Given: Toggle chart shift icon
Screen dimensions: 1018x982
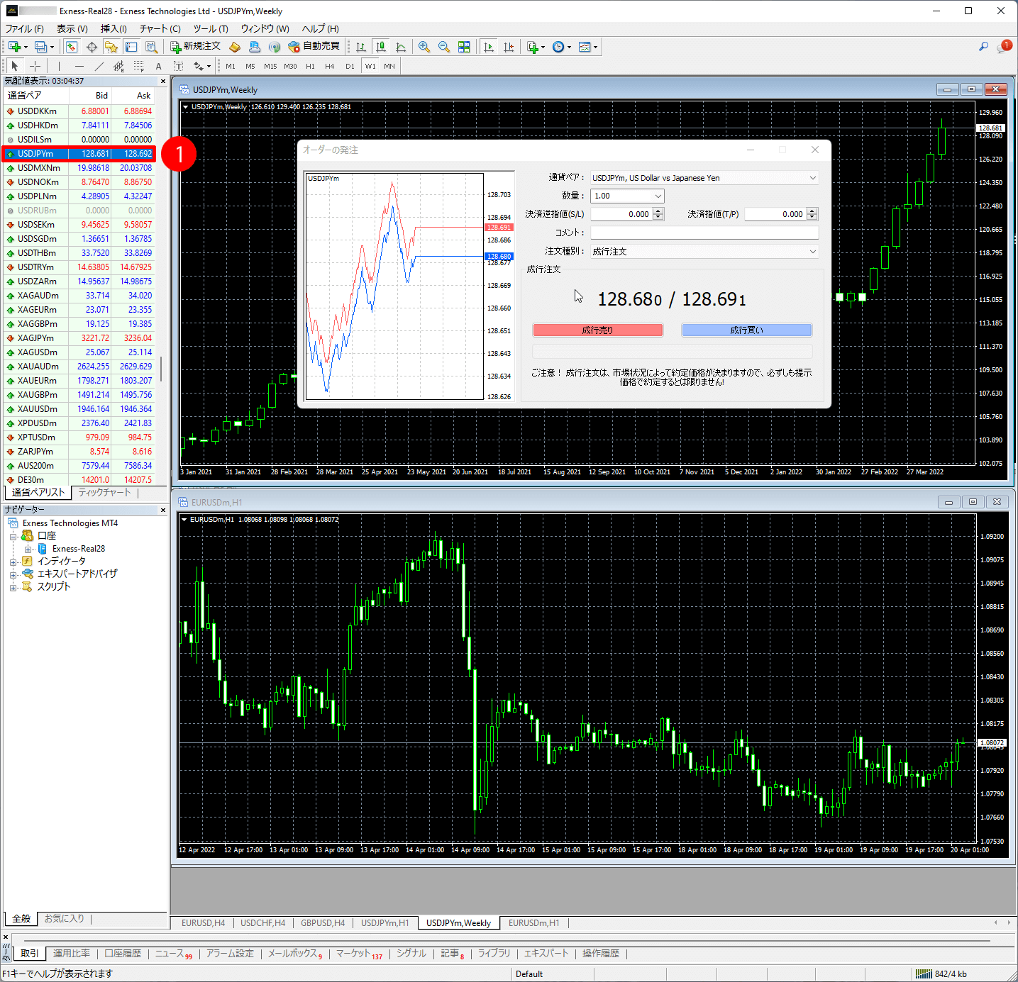Looking at the screenshot, I should click(509, 47).
